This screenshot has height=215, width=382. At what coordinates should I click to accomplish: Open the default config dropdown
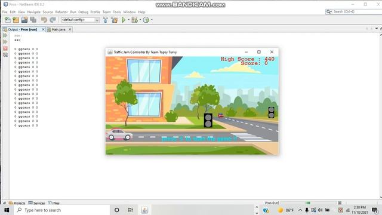pos(80,20)
